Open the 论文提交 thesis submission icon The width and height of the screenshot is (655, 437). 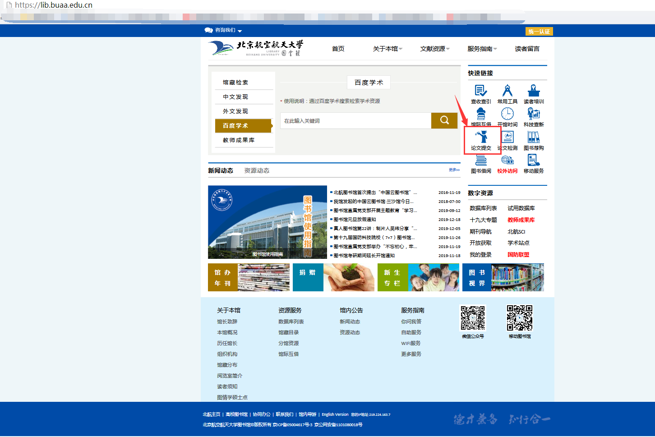coord(481,137)
